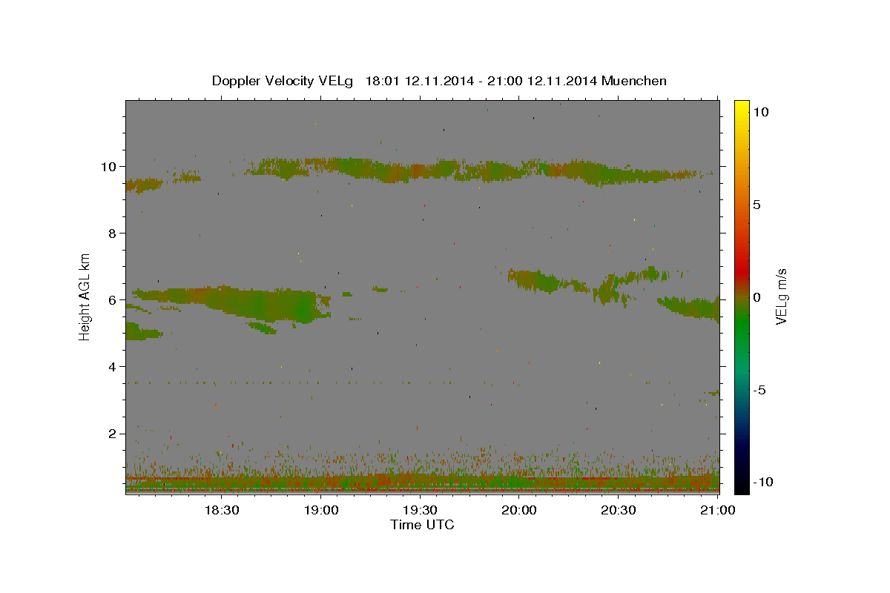Click the 'Muenchen' location in the title
This screenshot has height=593, width=890.
(634, 81)
